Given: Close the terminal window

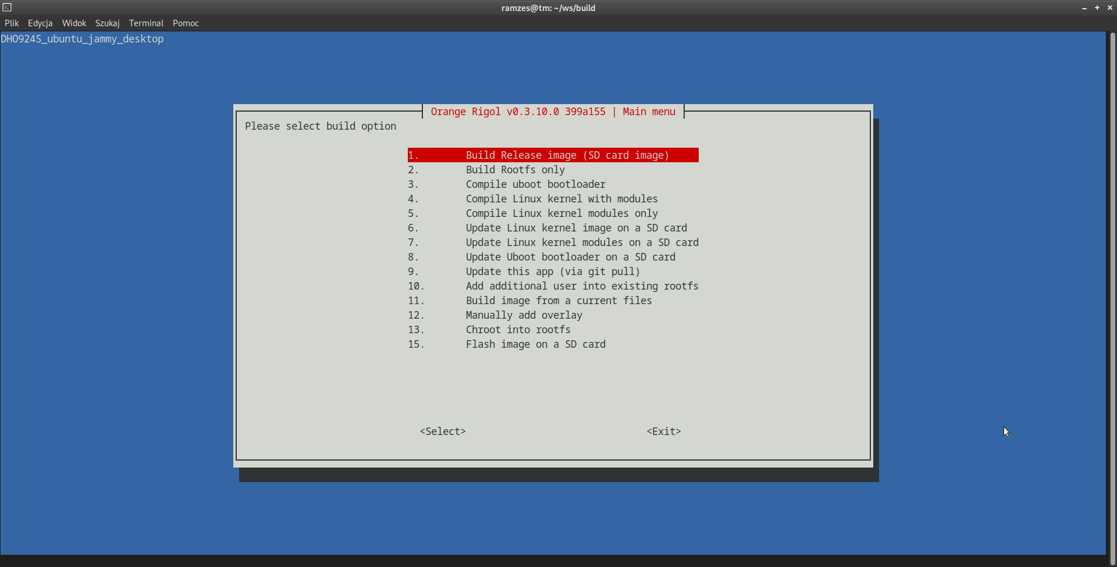Looking at the screenshot, I should point(1110,8).
